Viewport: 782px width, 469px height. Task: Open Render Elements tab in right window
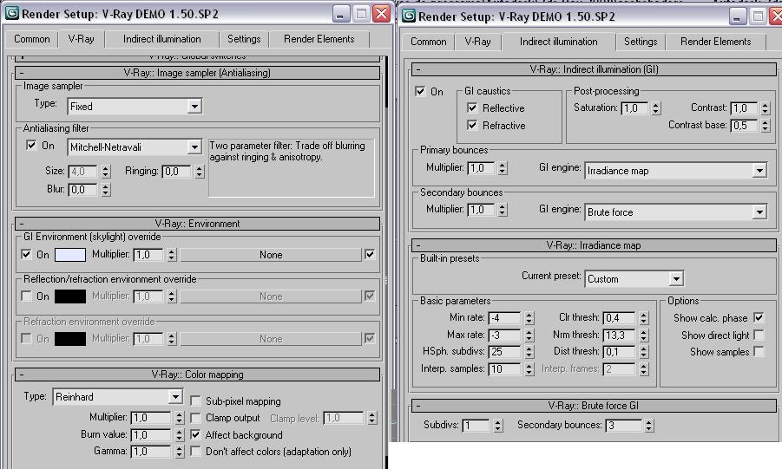coord(716,42)
